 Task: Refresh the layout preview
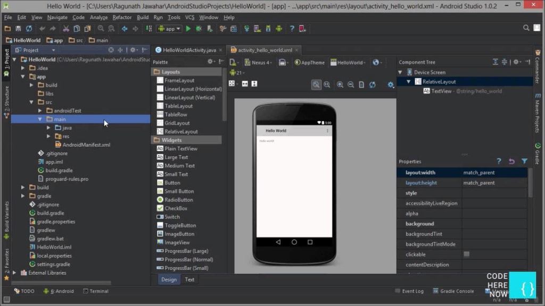coord(372,84)
